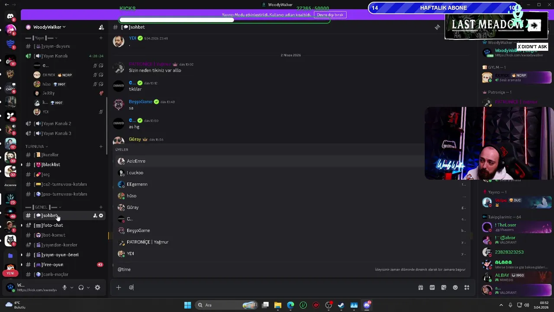Click the Windows Start button
The image size is (554, 312).
point(187,305)
